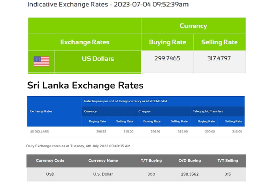This screenshot has width=276, height=184.
Task: Select the US Dollars row label
Action: (x=98, y=58)
